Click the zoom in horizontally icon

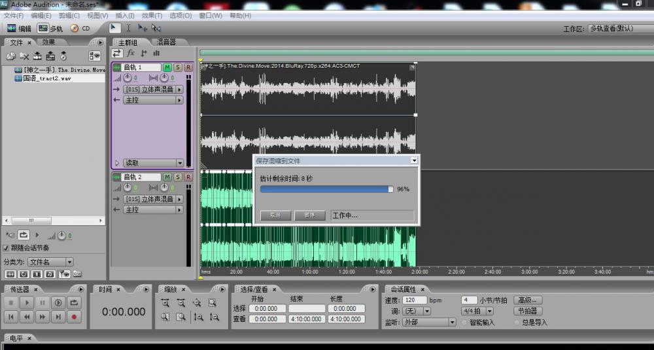[165, 303]
